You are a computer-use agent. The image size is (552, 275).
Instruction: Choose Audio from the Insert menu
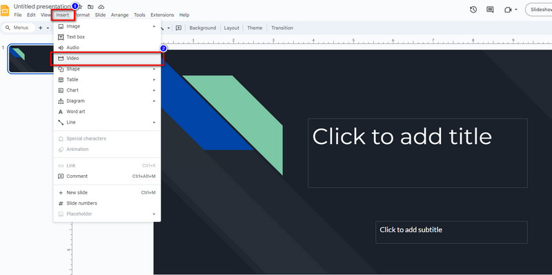107,48
